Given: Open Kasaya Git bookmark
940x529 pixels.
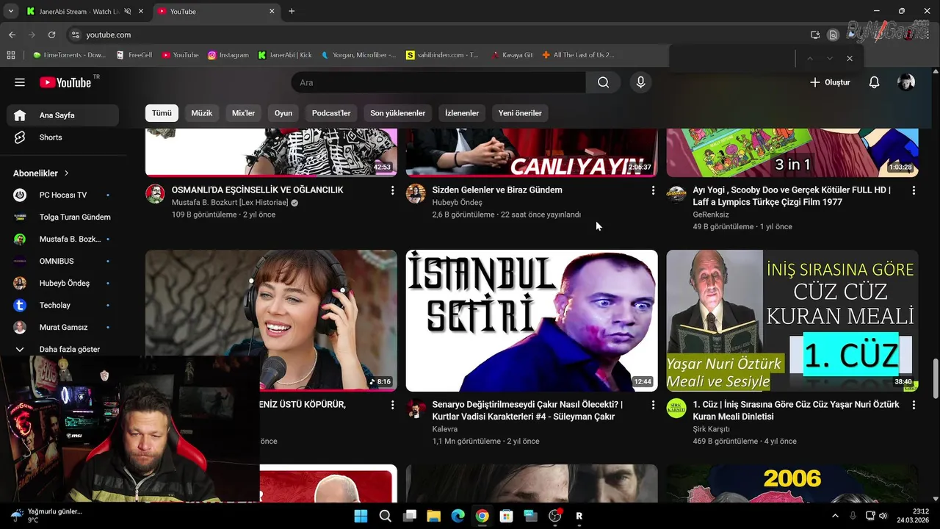Looking at the screenshot, I should (512, 55).
